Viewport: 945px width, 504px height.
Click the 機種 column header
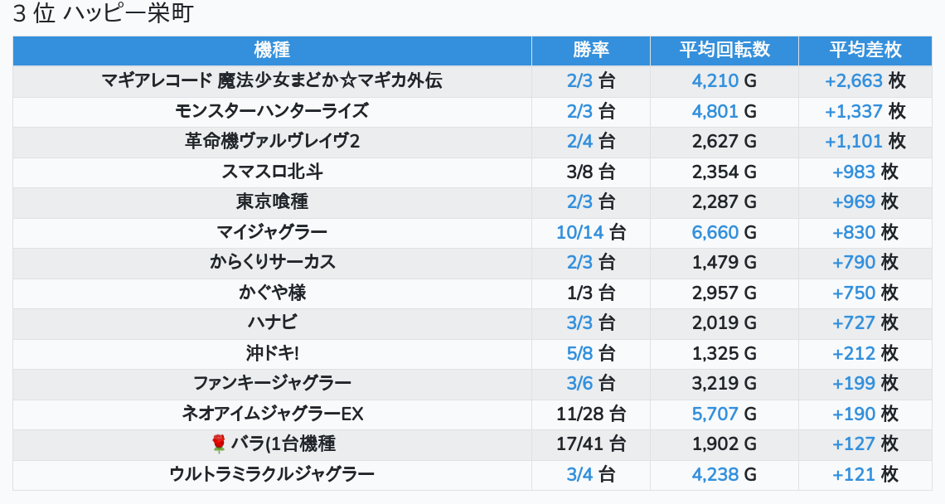point(272,50)
